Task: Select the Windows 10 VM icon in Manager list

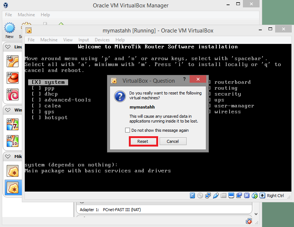Action: [13, 141]
